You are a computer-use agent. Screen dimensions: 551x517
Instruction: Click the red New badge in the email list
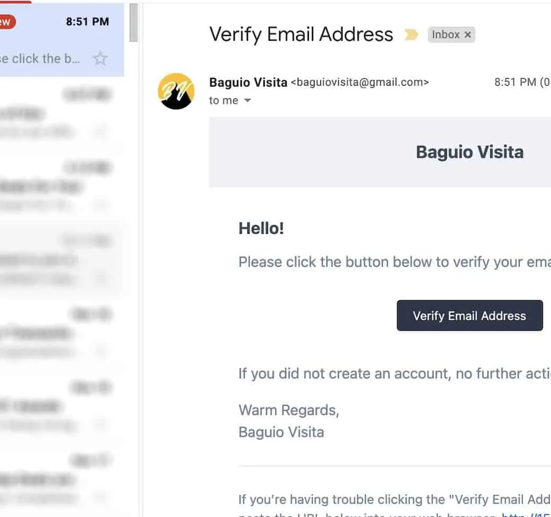point(6,22)
